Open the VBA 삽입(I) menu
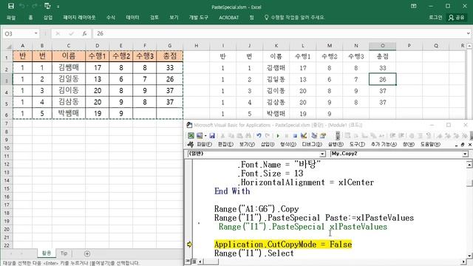 268,145
